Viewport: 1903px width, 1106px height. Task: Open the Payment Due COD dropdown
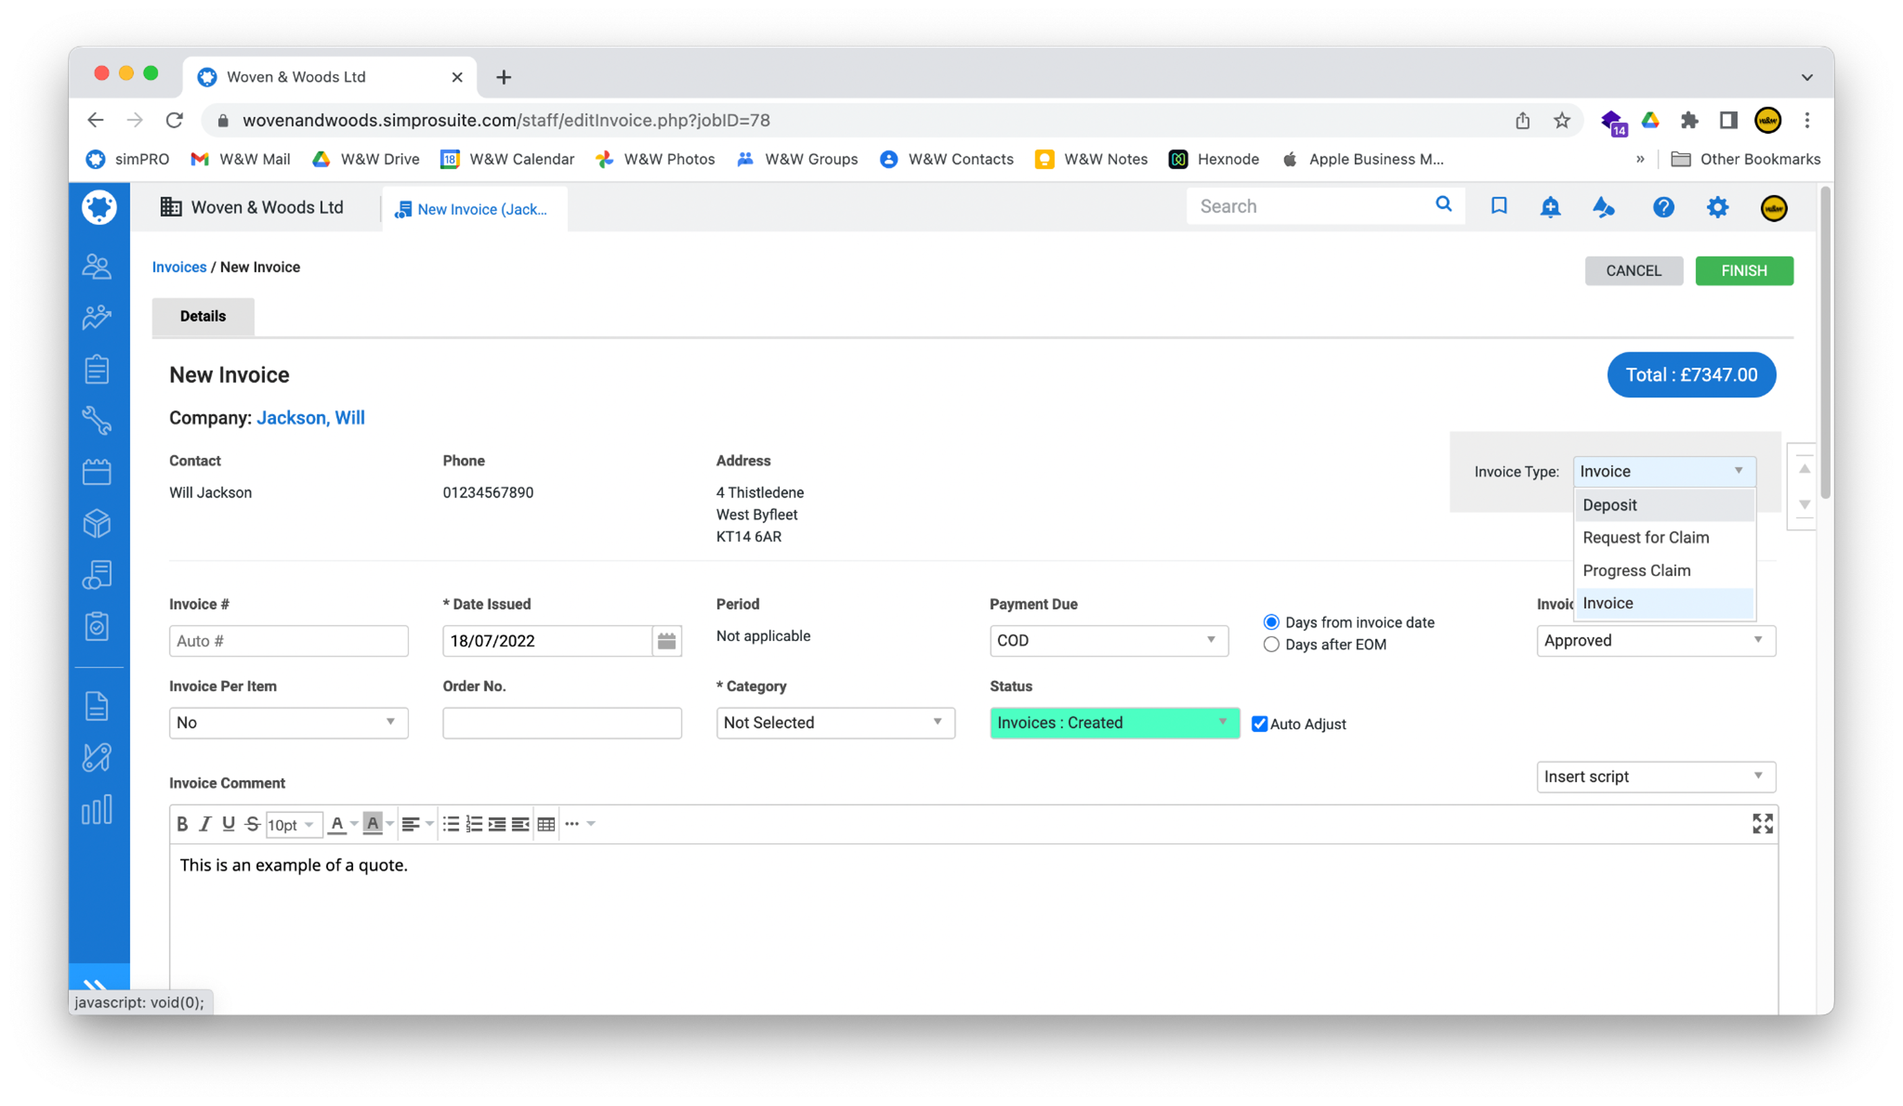1108,640
